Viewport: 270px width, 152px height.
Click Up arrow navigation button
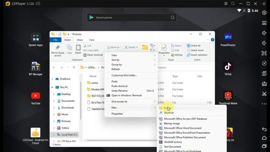tap(74, 68)
